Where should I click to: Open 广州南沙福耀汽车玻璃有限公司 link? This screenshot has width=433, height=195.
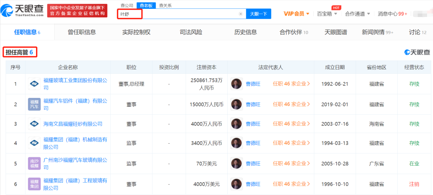[x=75, y=164]
